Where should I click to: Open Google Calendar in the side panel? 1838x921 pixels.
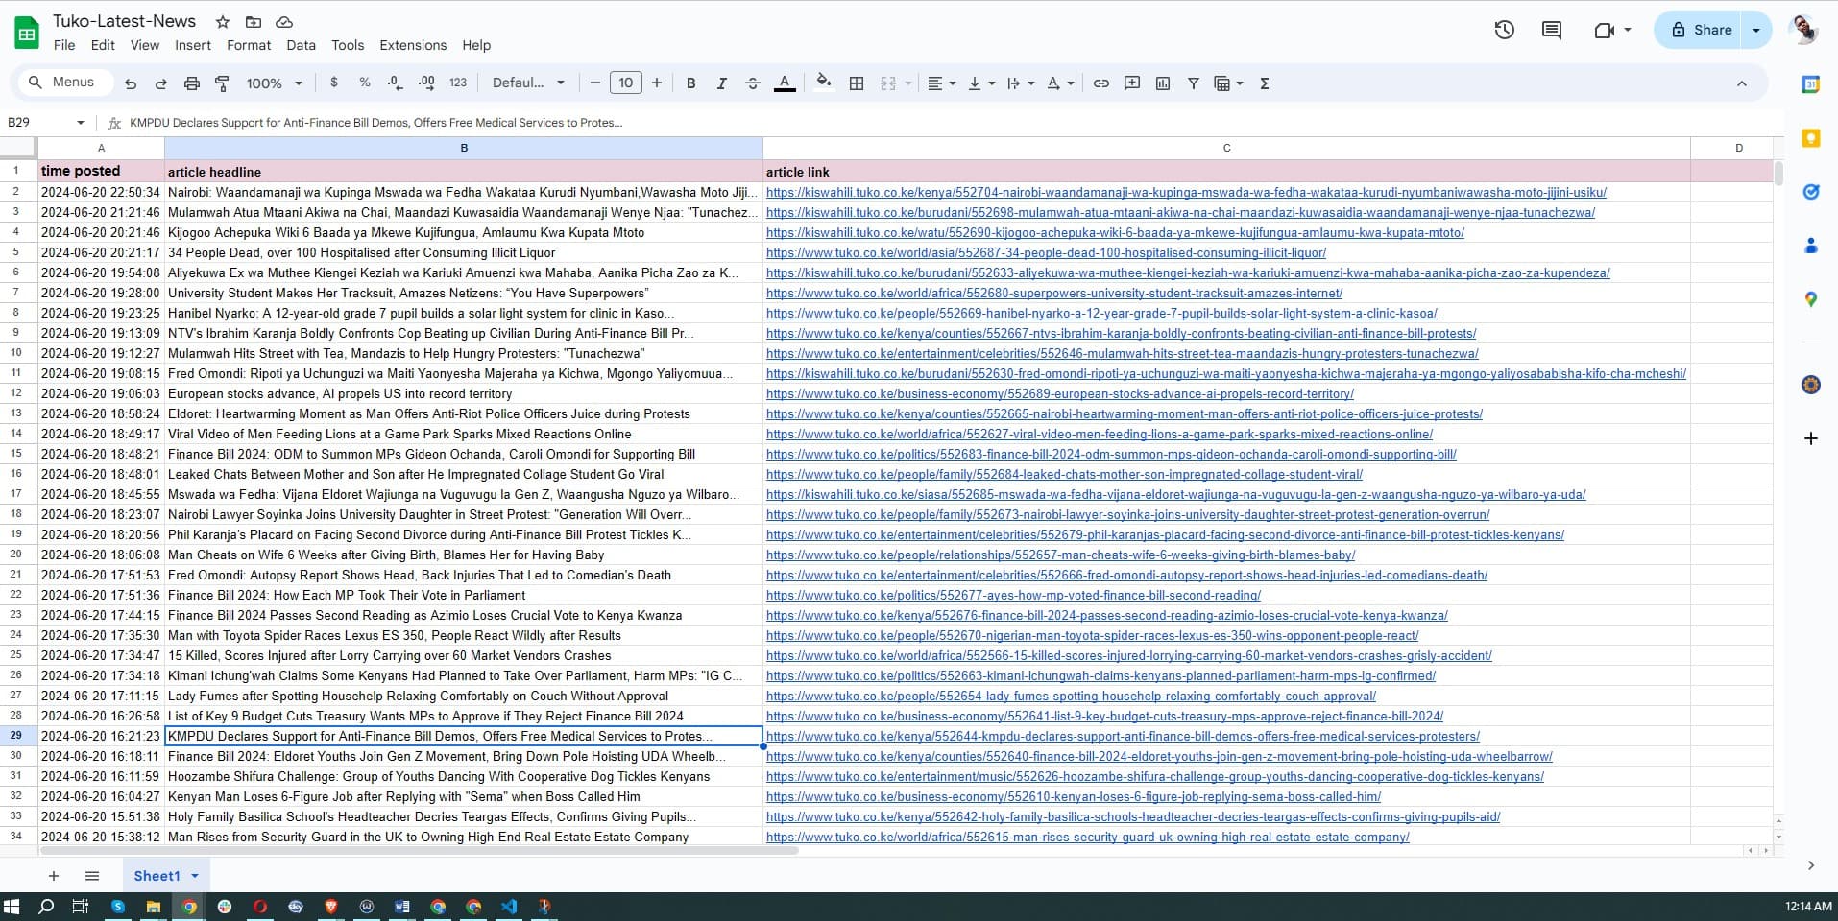(x=1809, y=83)
